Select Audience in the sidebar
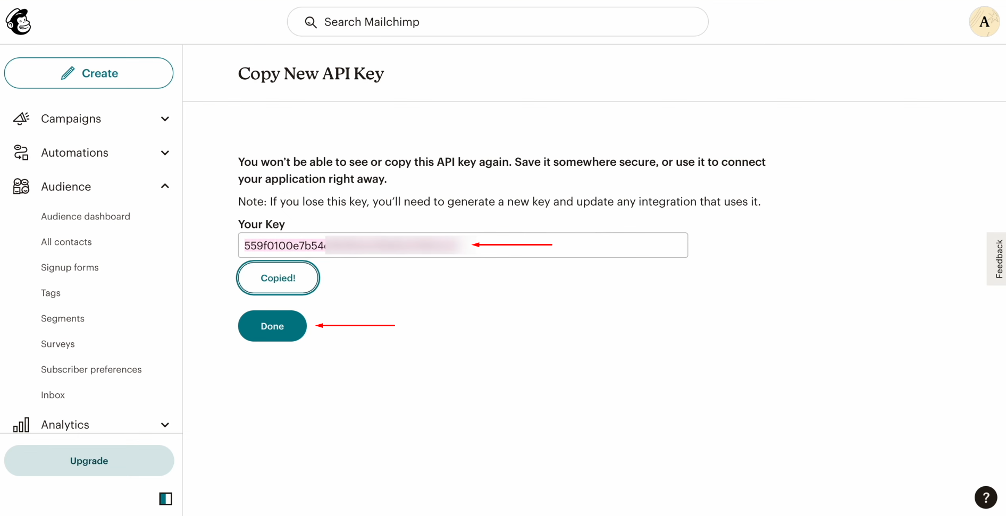The width and height of the screenshot is (1006, 516). 66,187
